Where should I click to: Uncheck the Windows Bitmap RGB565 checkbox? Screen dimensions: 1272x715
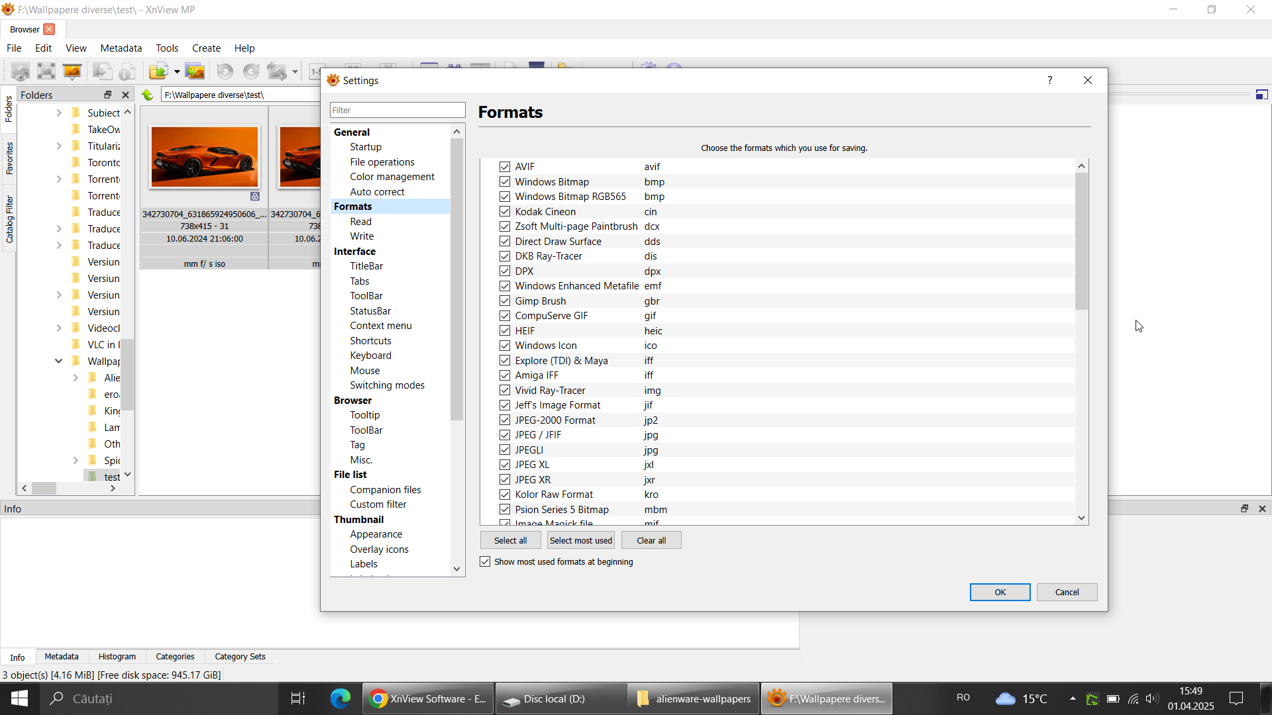(x=505, y=197)
